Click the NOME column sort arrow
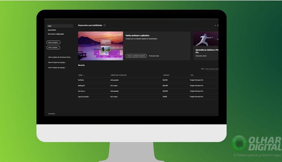Image resolution: width=282 pixels, height=162 pixels. click(x=84, y=75)
